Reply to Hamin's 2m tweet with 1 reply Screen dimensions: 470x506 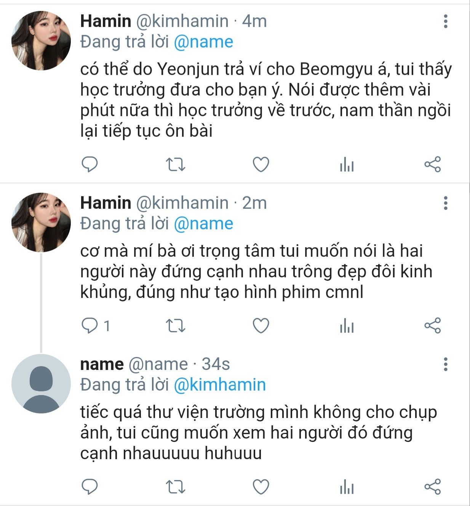pyautogui.click(x=91, y=326)
